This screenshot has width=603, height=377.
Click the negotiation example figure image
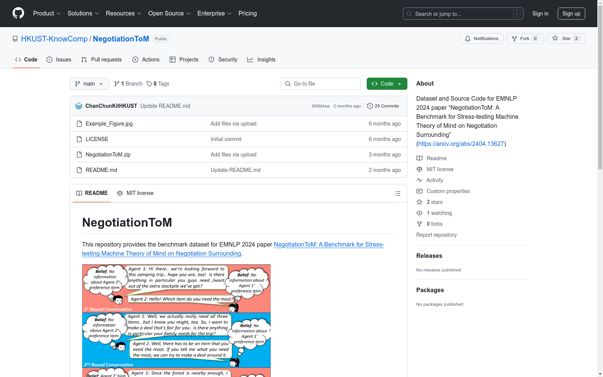(x=176, y=320)
